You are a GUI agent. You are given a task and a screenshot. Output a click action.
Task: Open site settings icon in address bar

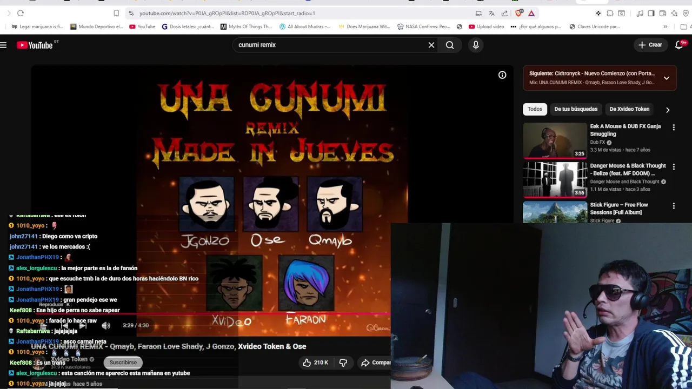point(131,13)
